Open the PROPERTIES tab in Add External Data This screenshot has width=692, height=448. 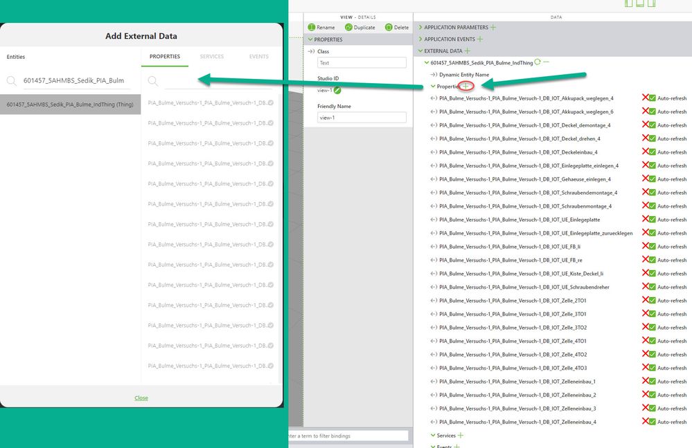click(x=165, y=57)
